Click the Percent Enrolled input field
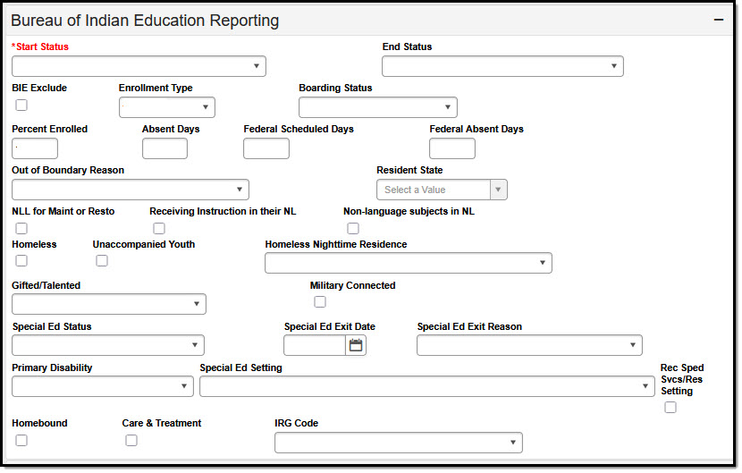The image size is (742, 473). pyautogui.click(x=35, y=148)
